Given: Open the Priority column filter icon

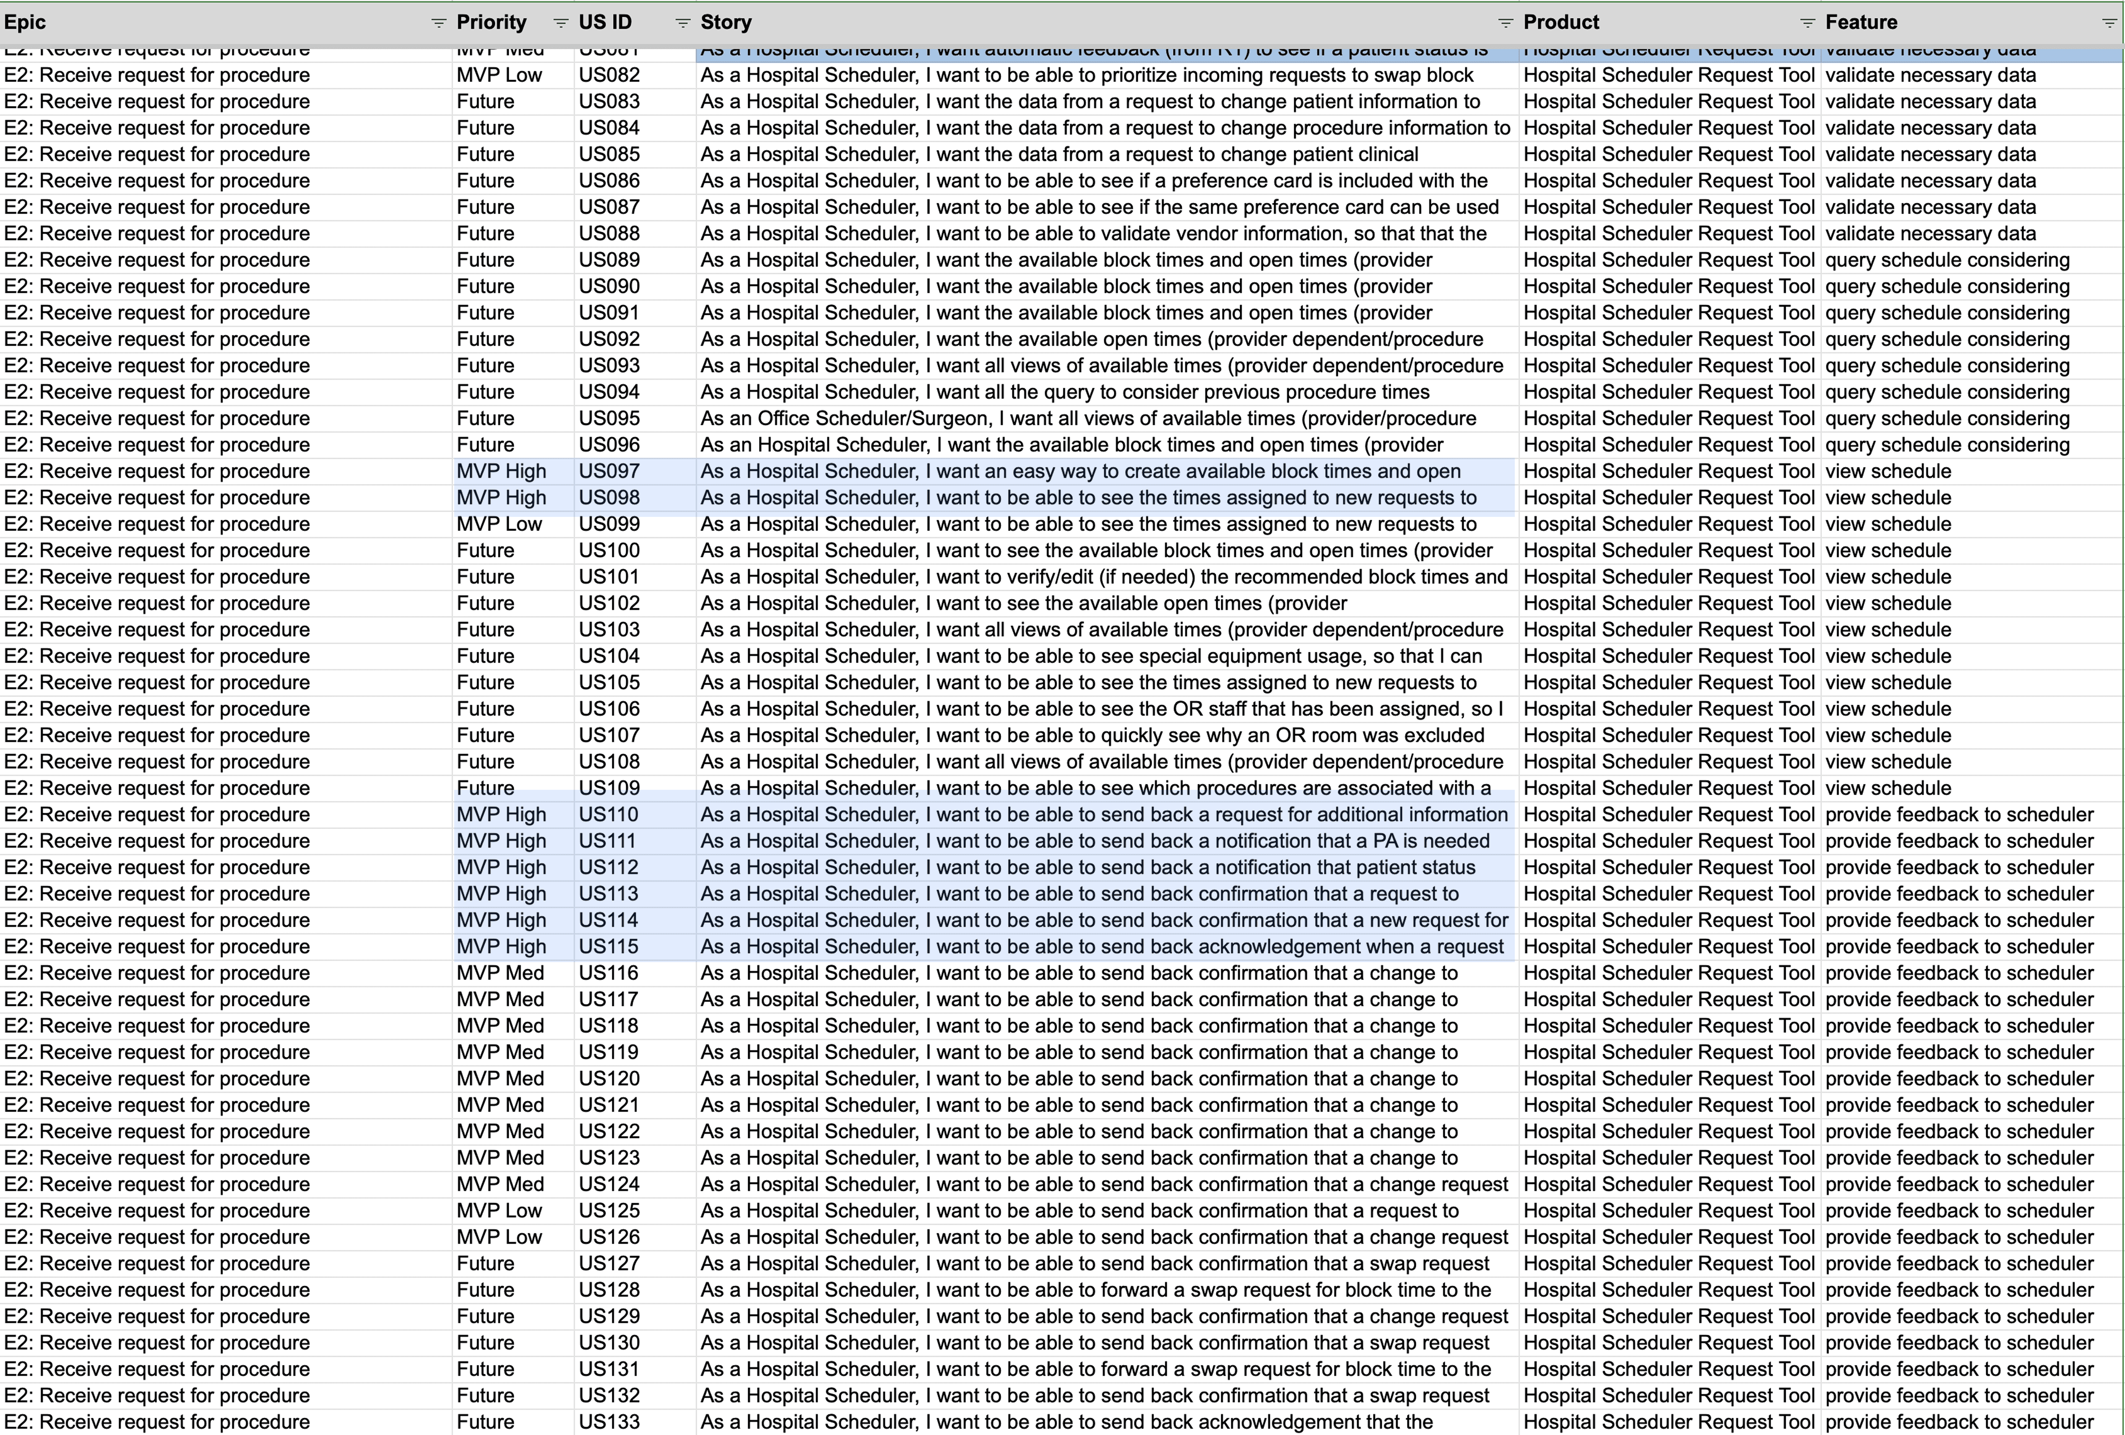Looking at the screenshot, I should tap(561, 23).
